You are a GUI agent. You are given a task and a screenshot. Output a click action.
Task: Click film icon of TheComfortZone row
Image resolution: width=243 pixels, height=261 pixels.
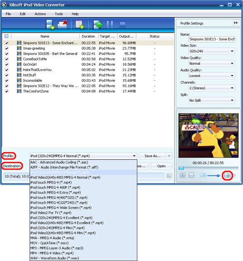coord(19,91)
